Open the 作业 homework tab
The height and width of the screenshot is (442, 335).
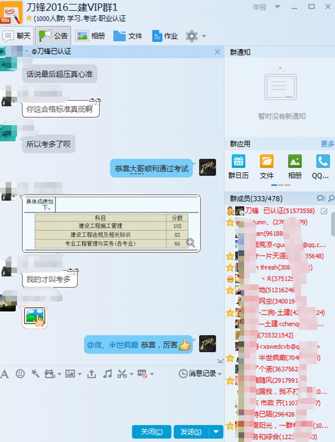click(165, 36)
